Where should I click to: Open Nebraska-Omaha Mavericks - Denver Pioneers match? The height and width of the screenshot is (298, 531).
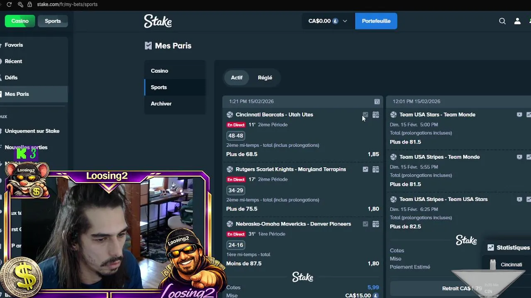pyautogui.click(x=293, y=224)
